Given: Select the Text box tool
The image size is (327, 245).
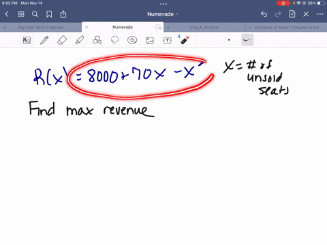Looking at the screenshot, I should [168, 40].
